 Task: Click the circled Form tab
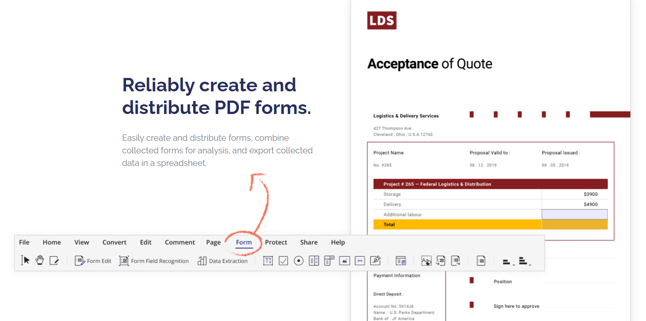click(244, 242)
